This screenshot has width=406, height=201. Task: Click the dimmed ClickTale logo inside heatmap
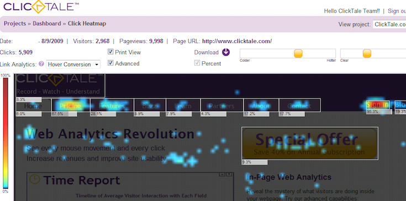pos(60,85)
